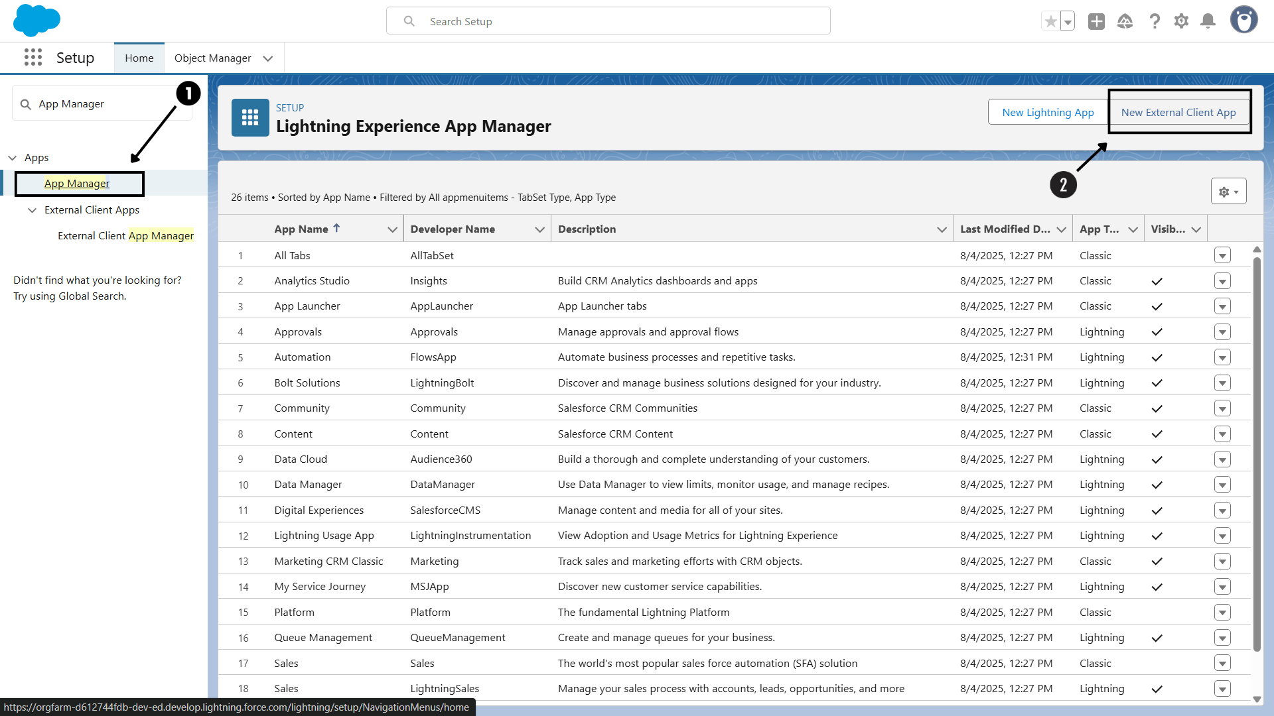Open the user profile avatar
This screenshot has width=1274, height=716.
[x=1243, y=20]
